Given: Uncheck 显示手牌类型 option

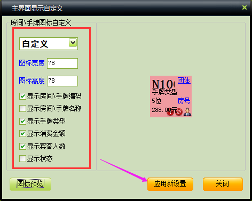Looking at the screenshot, I should (x=22, y=122).
